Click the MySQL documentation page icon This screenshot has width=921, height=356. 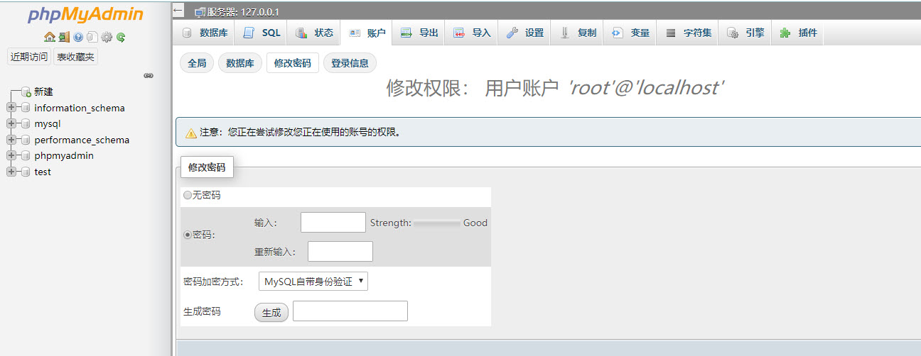[92, 37]
